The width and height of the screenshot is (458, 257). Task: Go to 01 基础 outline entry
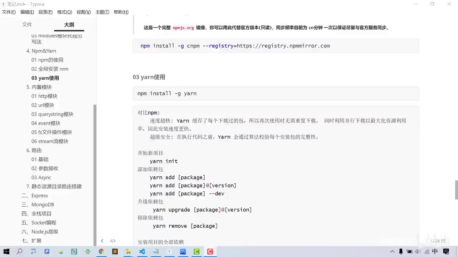(x=40, y=160)
